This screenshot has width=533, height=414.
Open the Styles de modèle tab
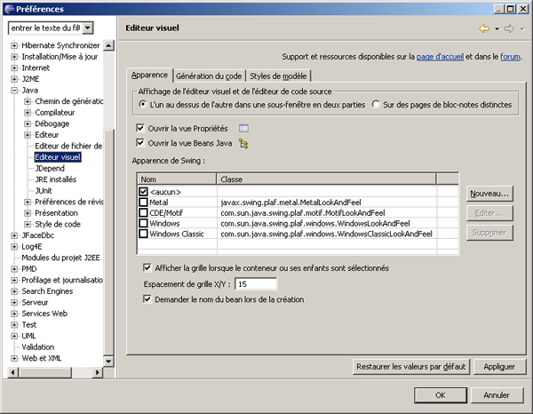coord(277,76)
